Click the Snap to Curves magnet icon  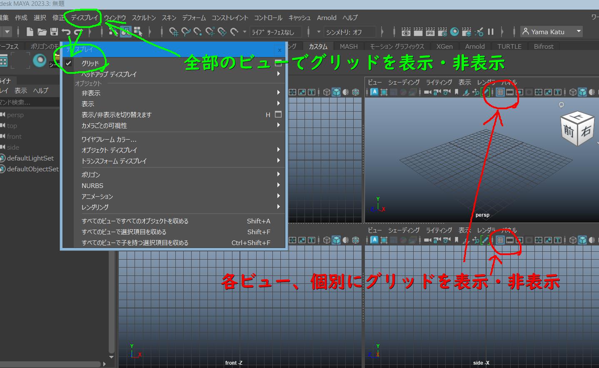pyautogui.click(x=186, y=32)
